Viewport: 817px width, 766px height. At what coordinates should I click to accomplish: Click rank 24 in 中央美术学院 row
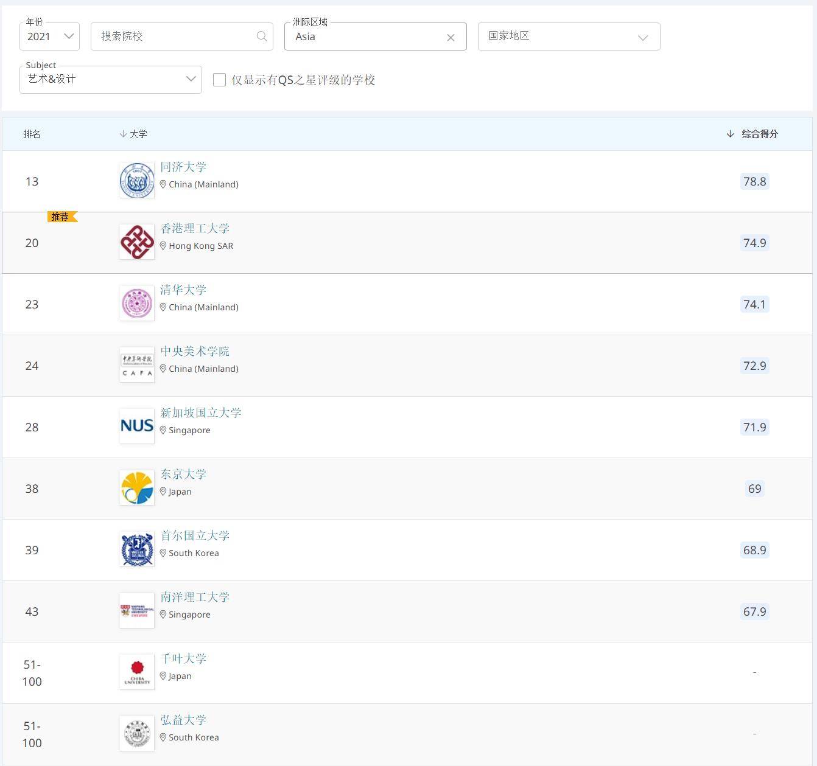tap(32, 366)
